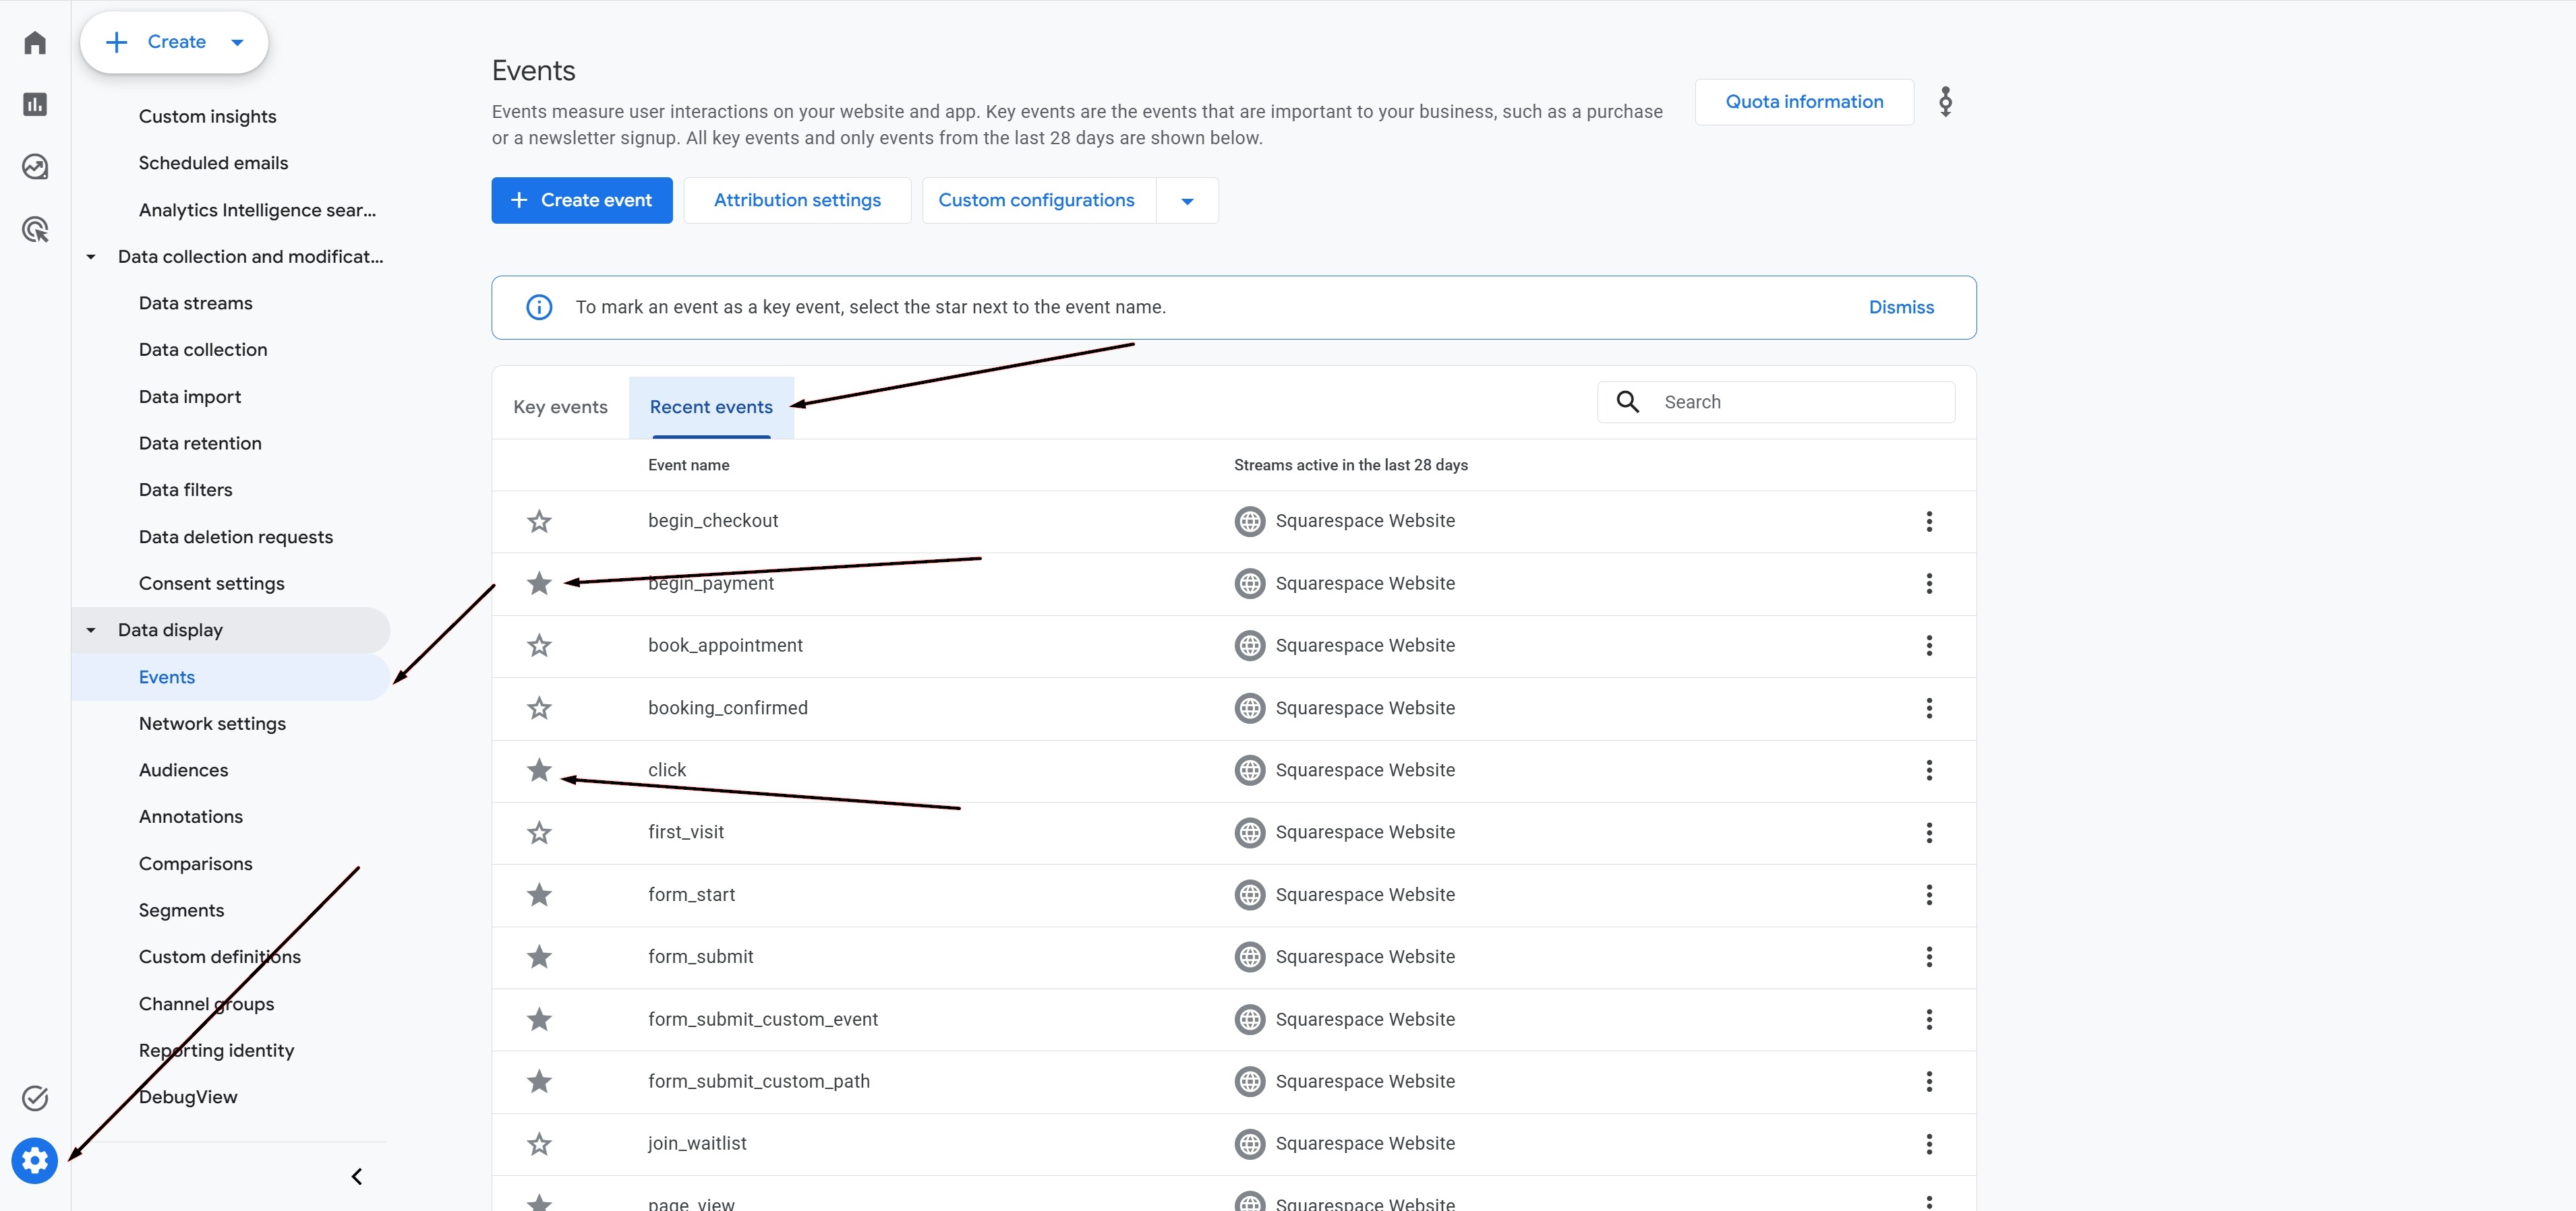The image size is (2576, 1211).
Task: Open the Advertising icon in left rail
Action: (35, 230)
